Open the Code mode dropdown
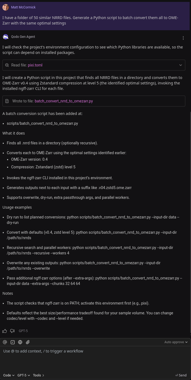Image resolution: width=191 pixels, height=380 pixels. point(9,375)
